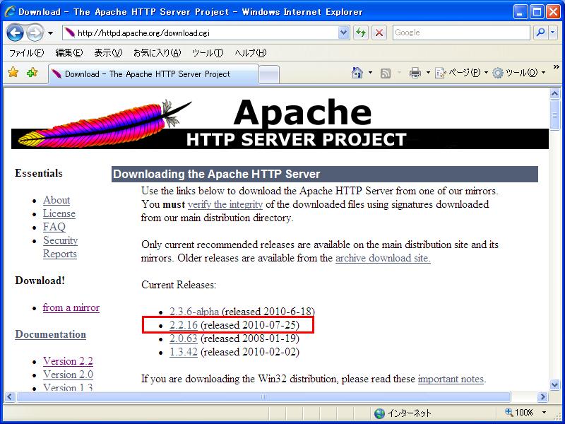
Task: Open the ページ(P) command menu
Action: (461, 73)
